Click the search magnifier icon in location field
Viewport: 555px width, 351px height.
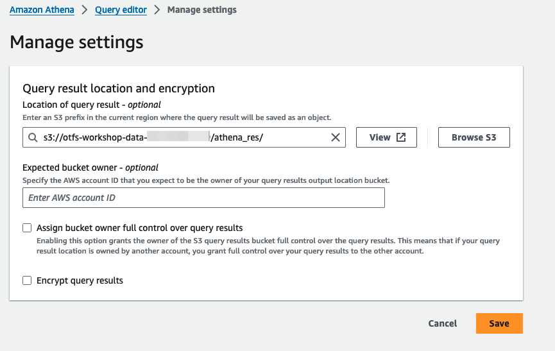pos(33,137)
